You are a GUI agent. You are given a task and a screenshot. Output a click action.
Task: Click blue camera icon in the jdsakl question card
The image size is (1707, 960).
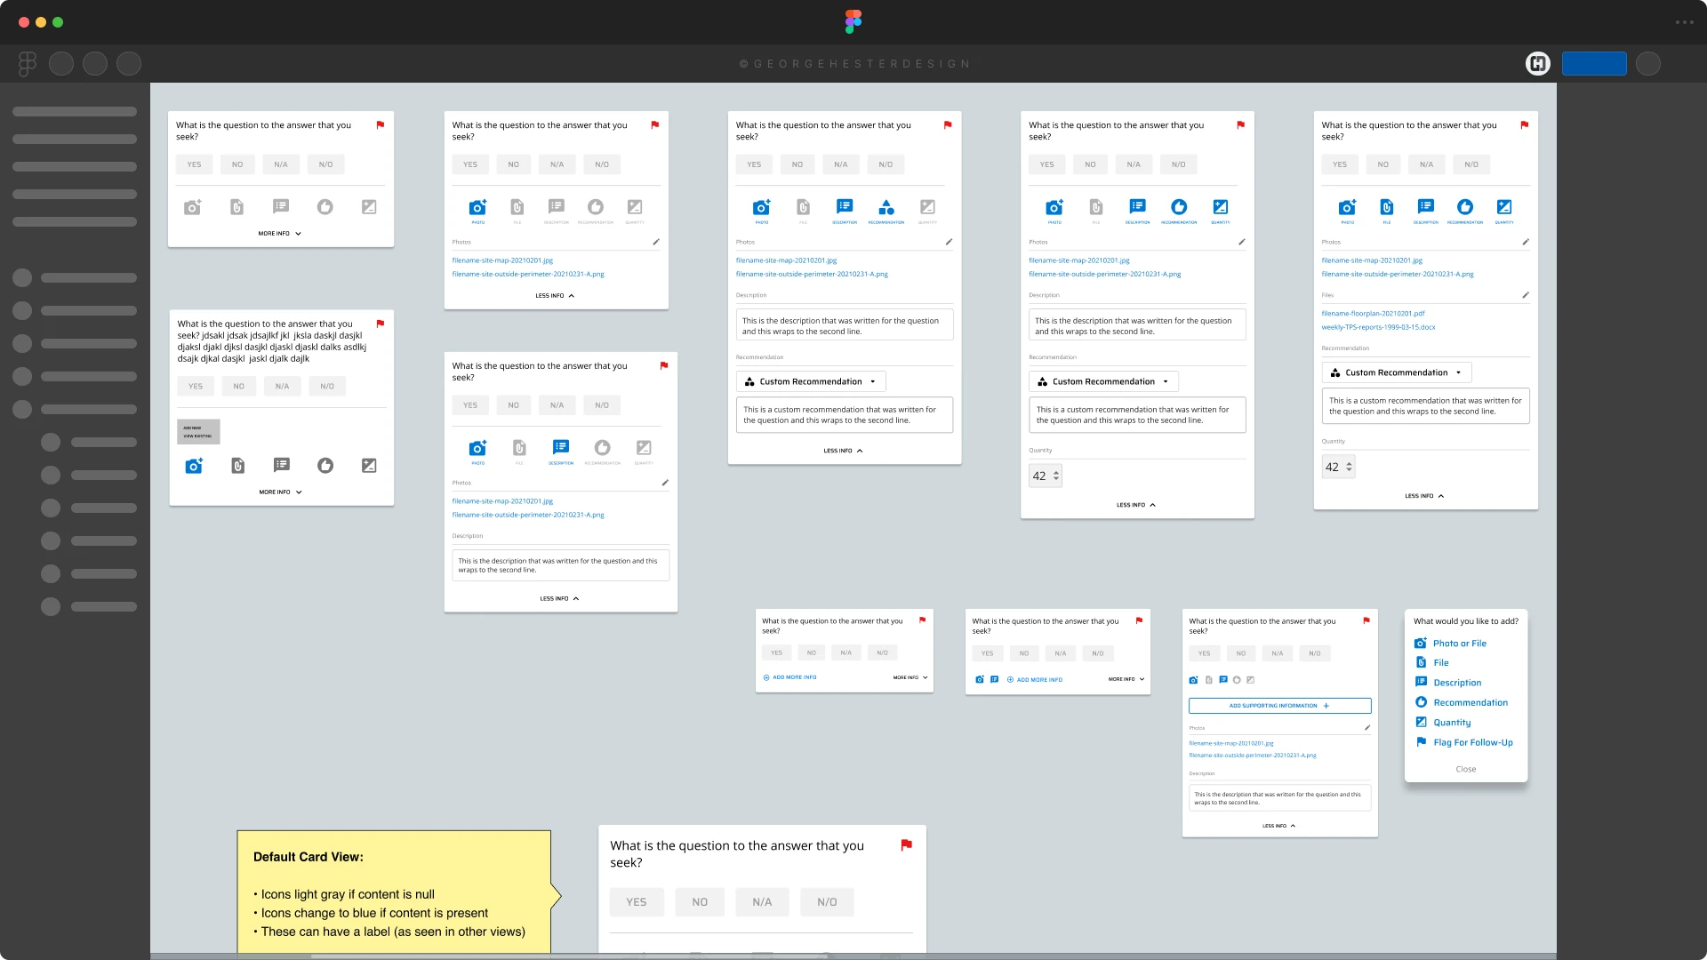[194, 466]
